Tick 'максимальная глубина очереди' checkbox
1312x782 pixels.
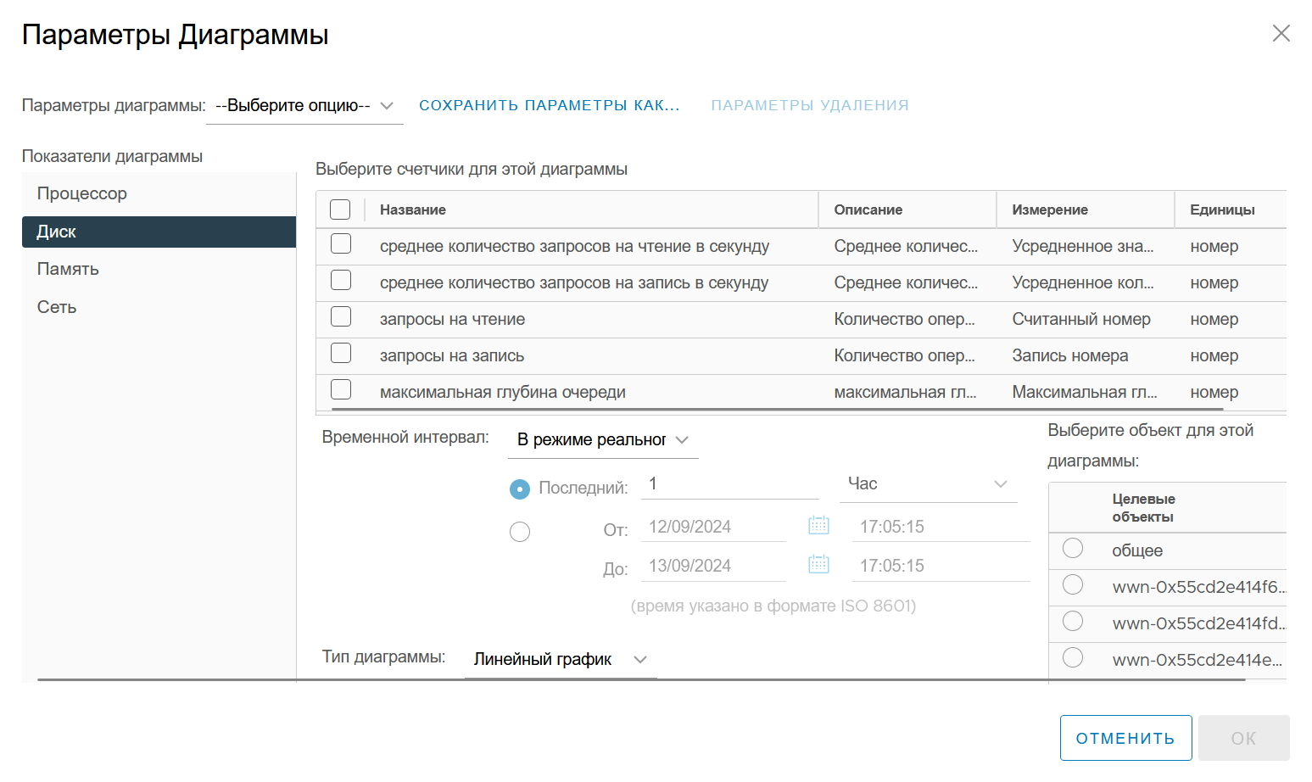pyautogui.click(x=341, y=390)
